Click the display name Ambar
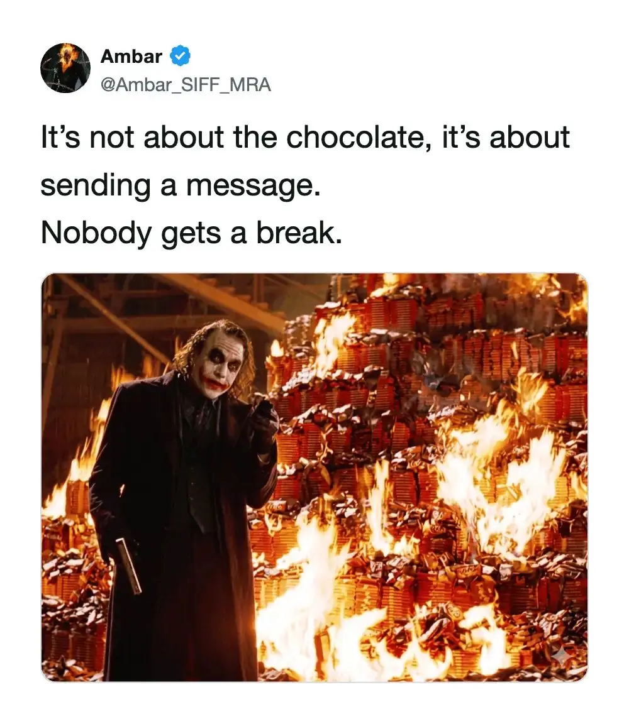Image resolution: width=629 pixels, height=724 pixels. pyautogui.click(x=131, y=57)
